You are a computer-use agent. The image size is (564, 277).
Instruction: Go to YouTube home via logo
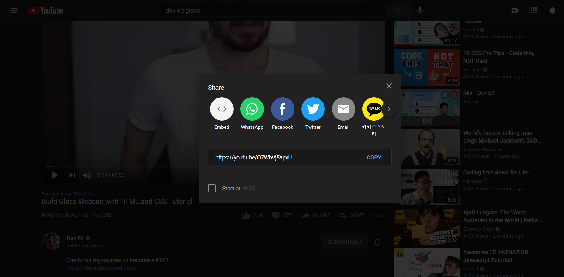pos(46,11)
